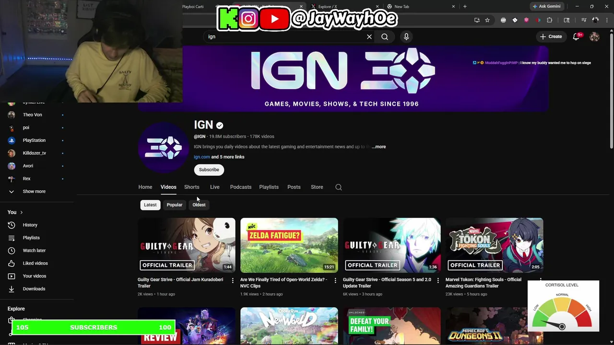This screenshot has height=345, width=614.
Task: Expand the You section chevron
Action: click(21, 212)
